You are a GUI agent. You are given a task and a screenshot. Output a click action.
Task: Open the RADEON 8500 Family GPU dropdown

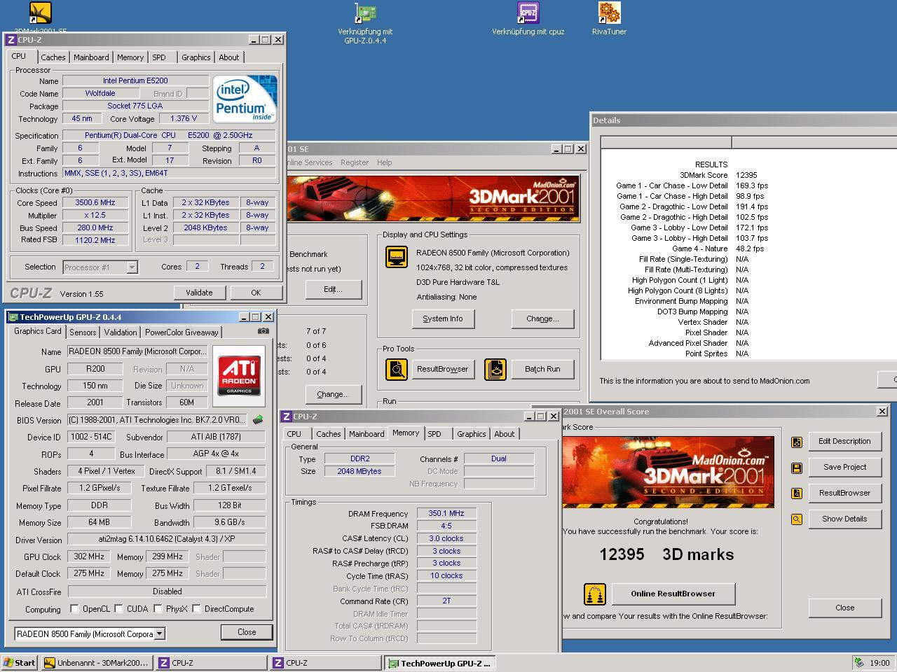[x=160, y=633]
